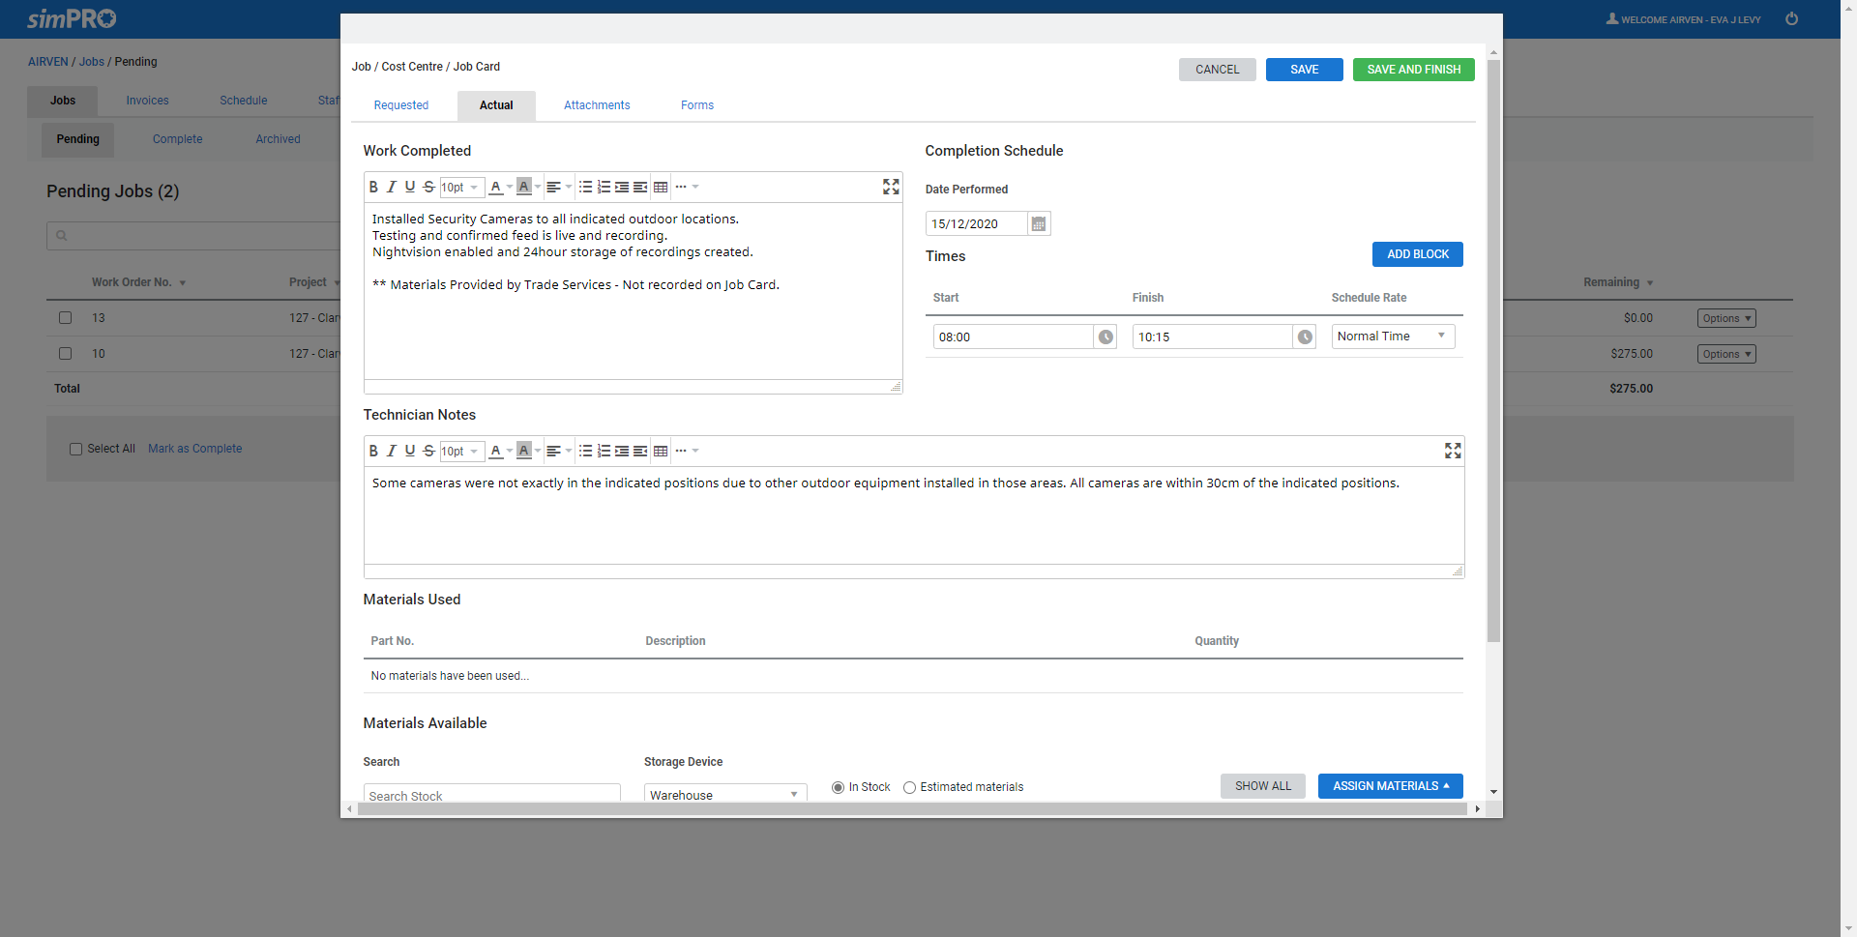Open more options dropdown in Work Completed
The image size is (1857, 937).
(687, 187)
